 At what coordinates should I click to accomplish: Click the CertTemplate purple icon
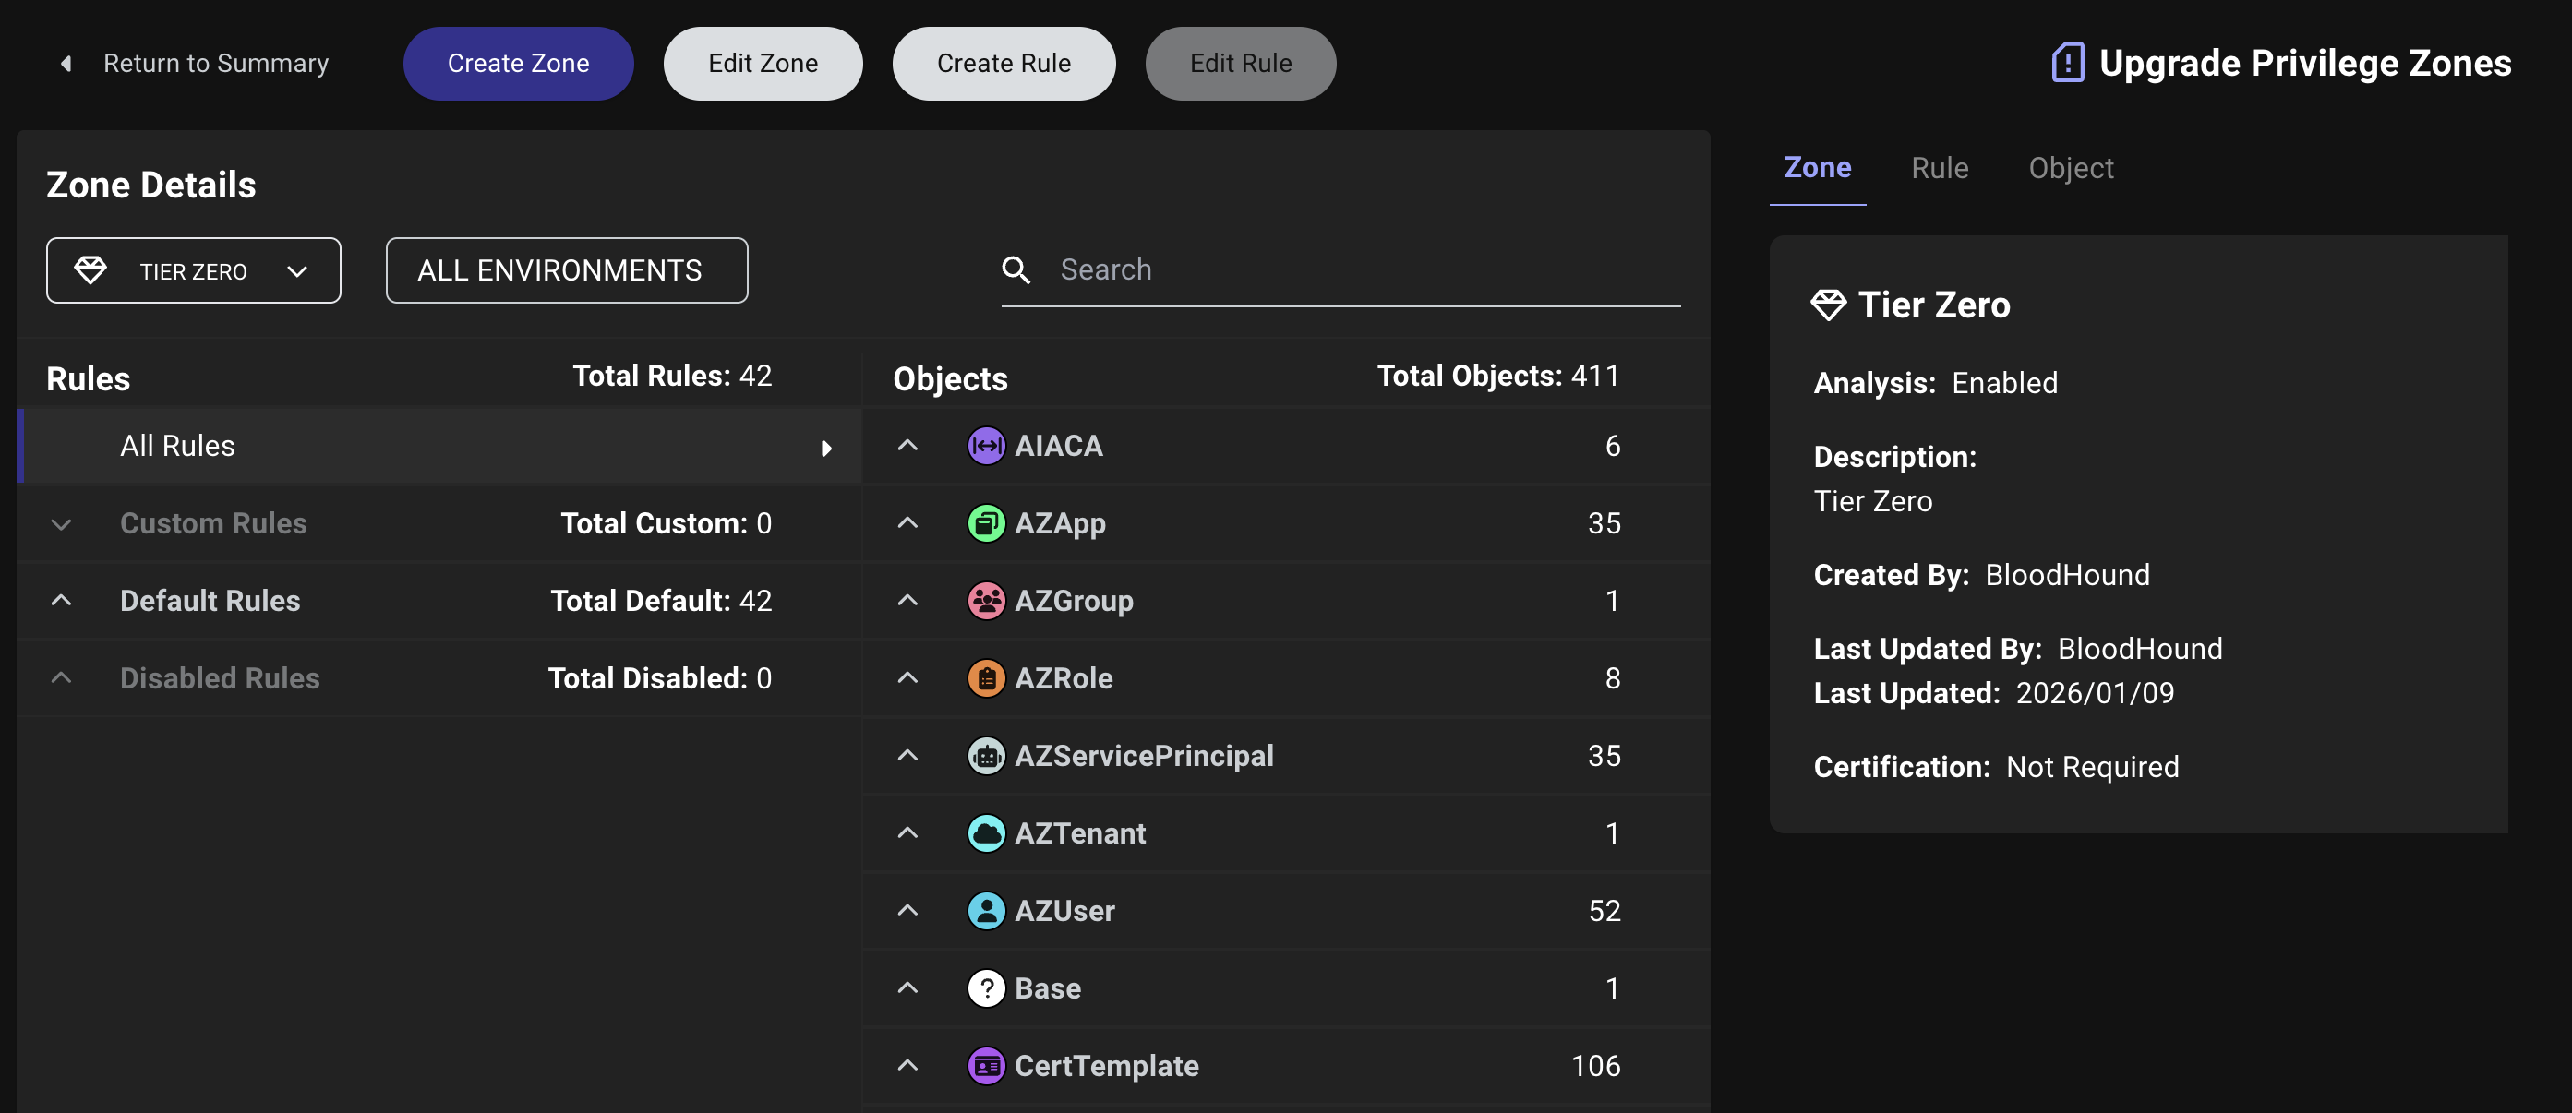985,1065
